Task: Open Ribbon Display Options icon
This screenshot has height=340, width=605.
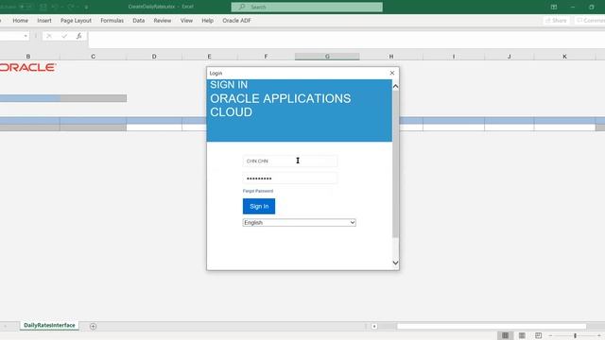Action: coord(554,7)
